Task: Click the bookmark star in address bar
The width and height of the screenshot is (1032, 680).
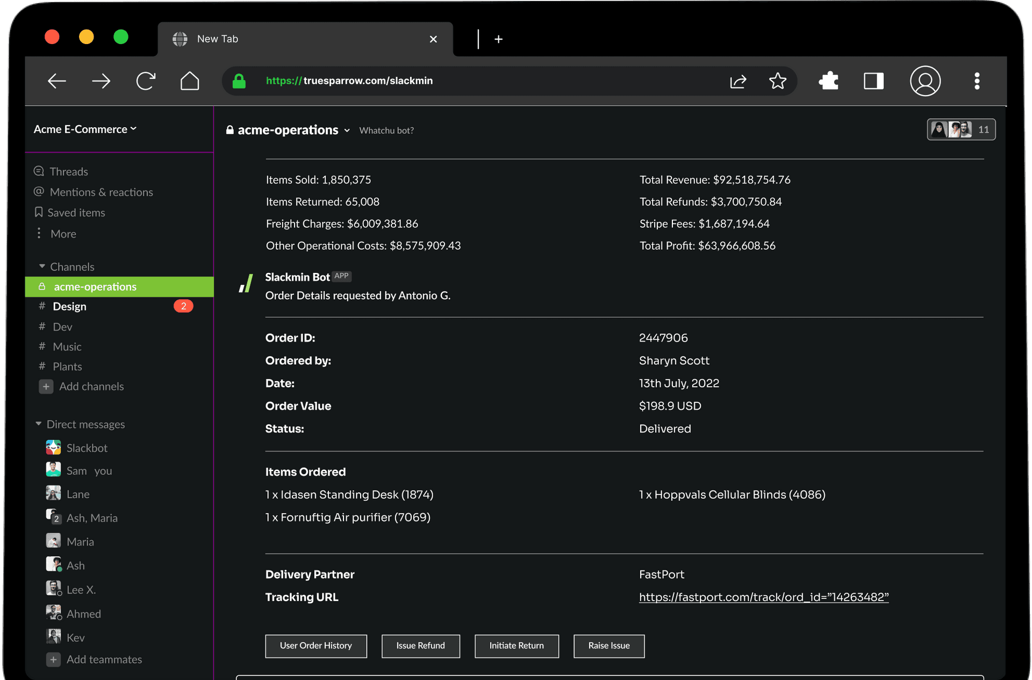Action: click(778, 81)
